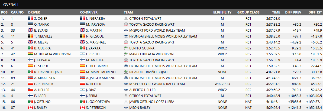Viewport: 323px width, 111px height.
Task: Click co-driver name A. JAEGER-AMLAND
Action: tap(101, 78)
